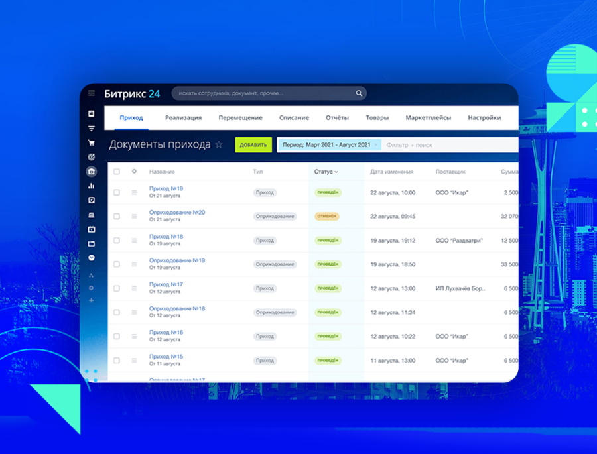Open row actions menu for Приход №19
Image resolution: width=597 pixels, height=454 pixels.
pyautogui.click(x=134, y=192)
